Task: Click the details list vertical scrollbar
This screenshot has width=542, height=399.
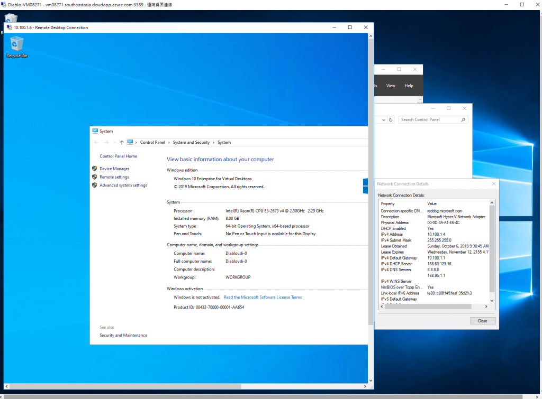Action: tap(492, 248)
